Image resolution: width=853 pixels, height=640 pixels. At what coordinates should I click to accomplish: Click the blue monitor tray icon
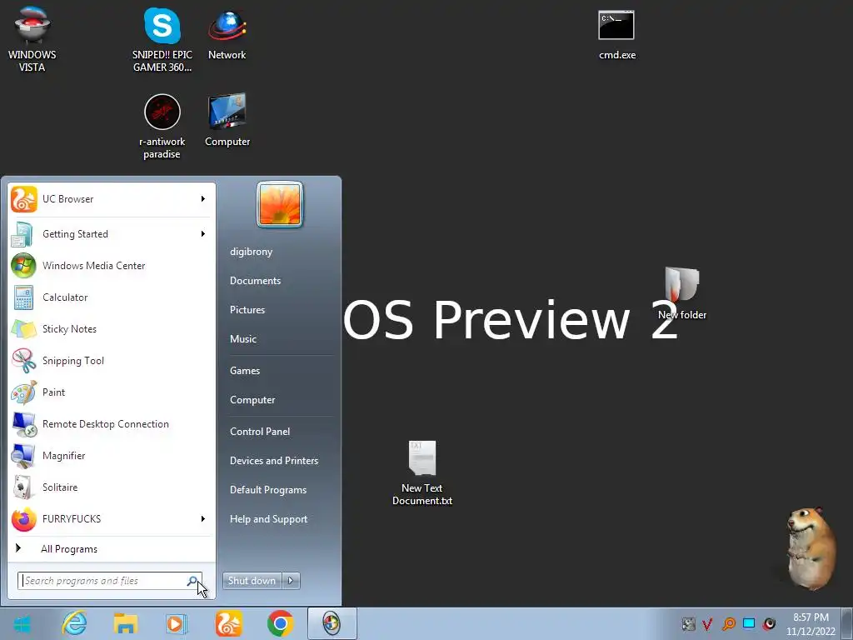click(x=749, y=623)
